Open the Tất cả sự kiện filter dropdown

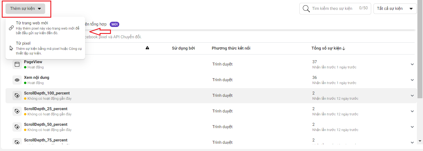[x=395, y=9]
